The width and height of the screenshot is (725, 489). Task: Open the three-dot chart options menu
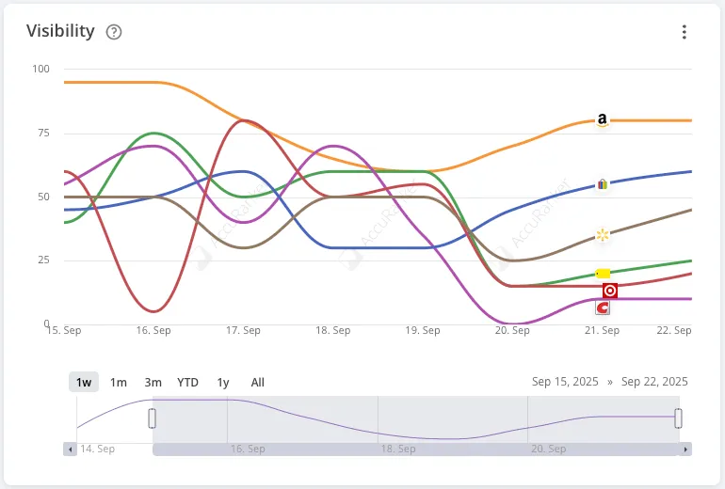(x=685, y=32)
